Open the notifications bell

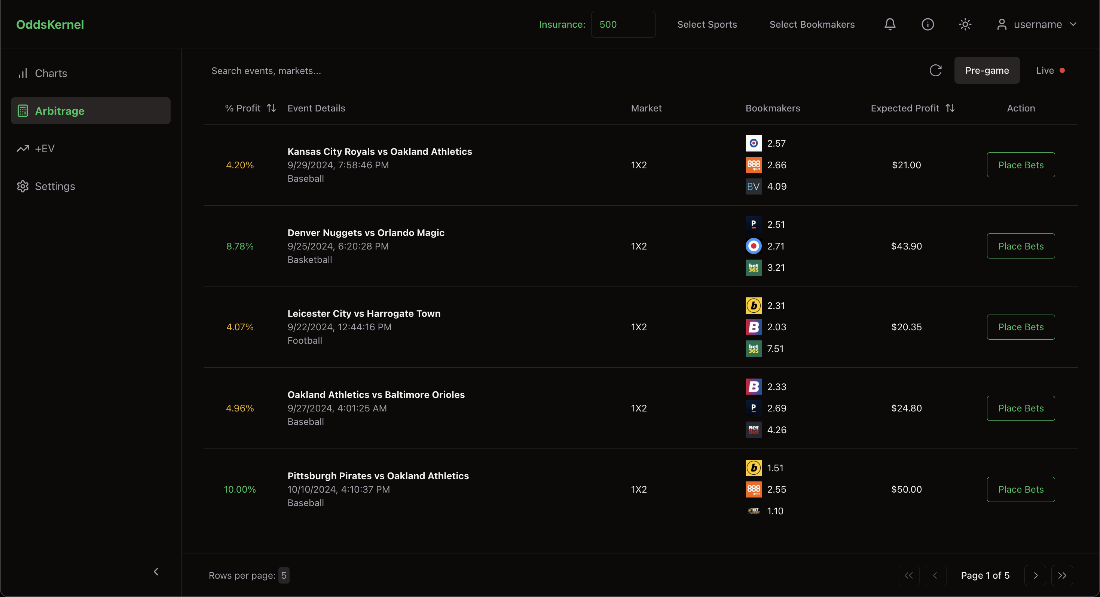coord(890,24)
